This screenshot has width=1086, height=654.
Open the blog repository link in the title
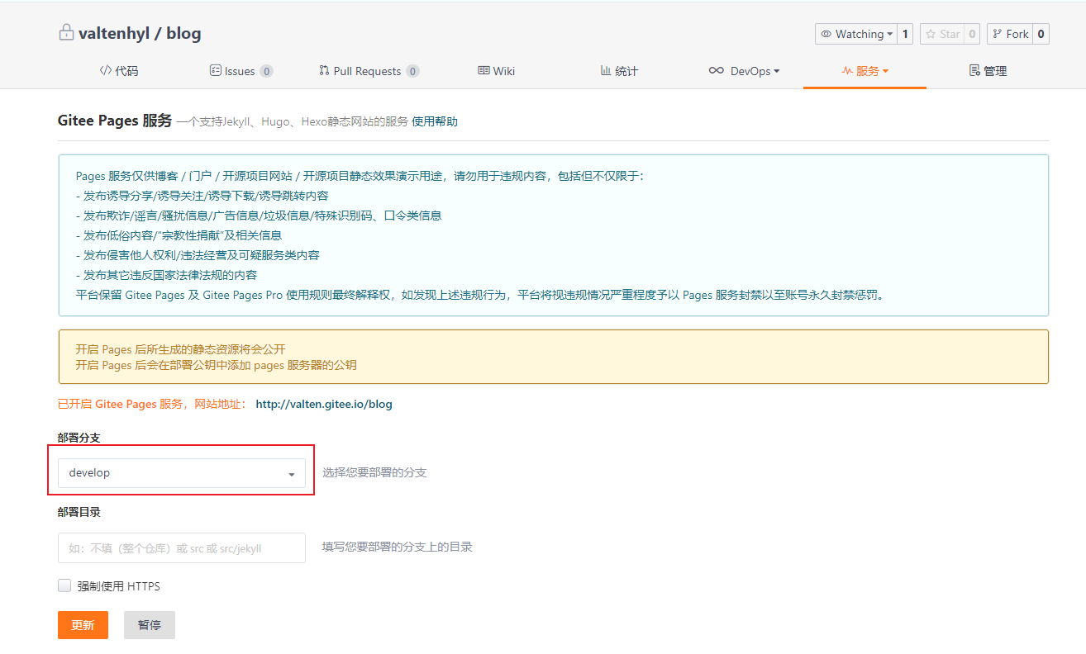pos(183,34)
